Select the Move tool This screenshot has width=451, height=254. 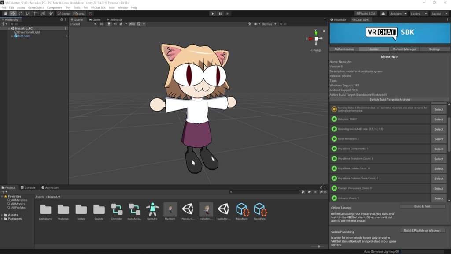click(x=13, y=14)
